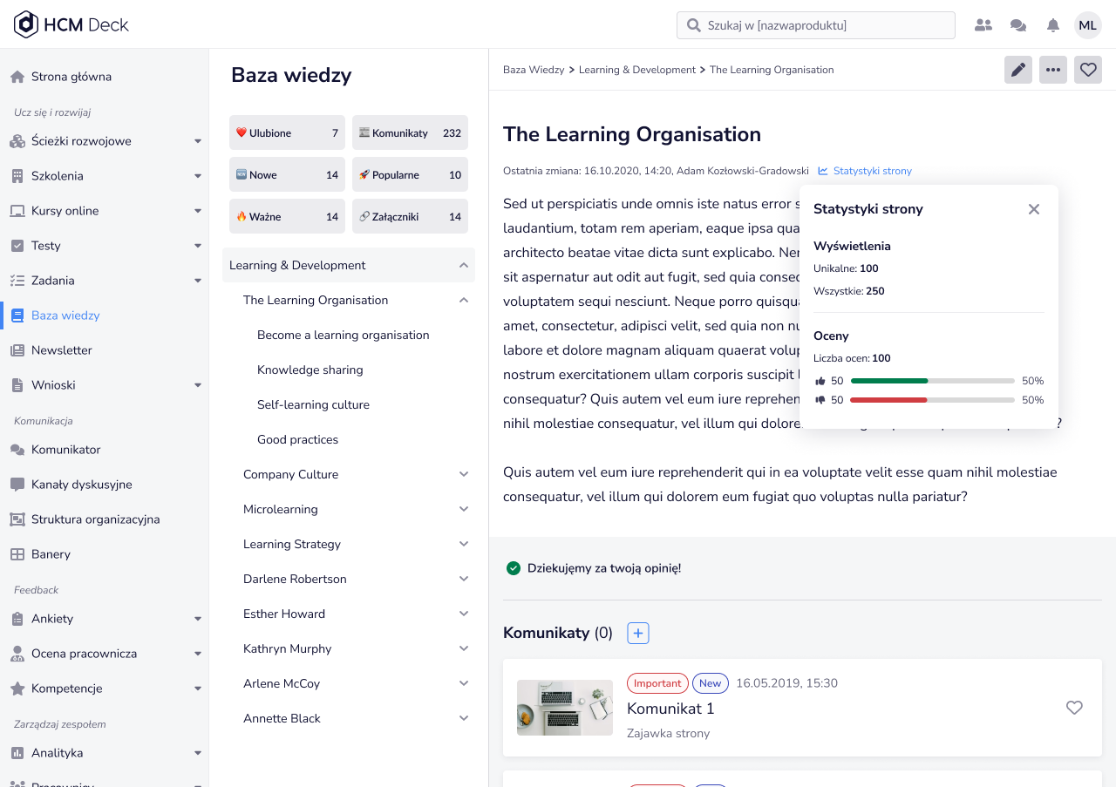The width and height of the screenshot is (1116, 787).
Task: Open the chat messages icon in top bar
Action: [x=1017, y=25]
